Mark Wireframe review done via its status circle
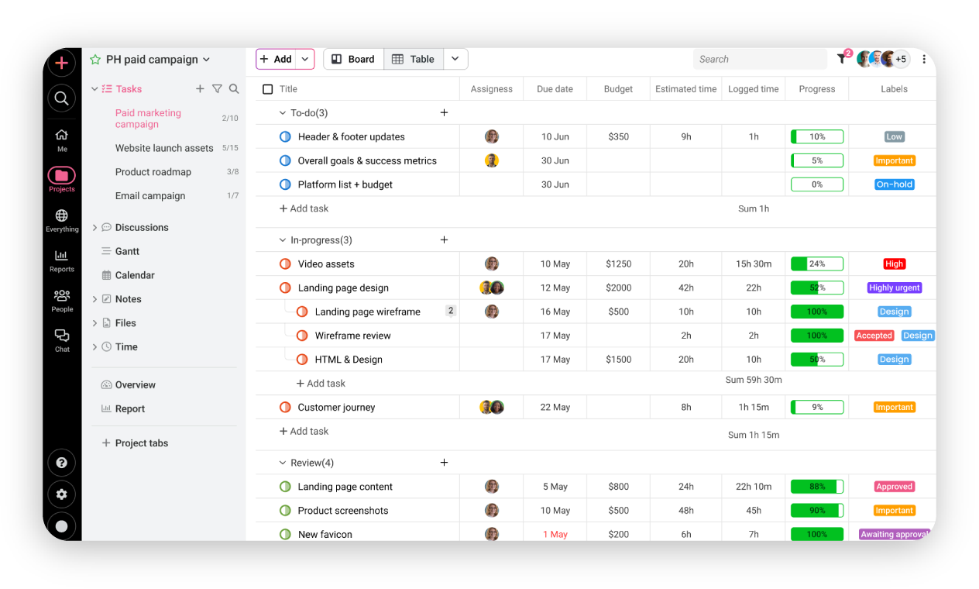The height and width of the screenshot is (589, 979). (301, 335)
